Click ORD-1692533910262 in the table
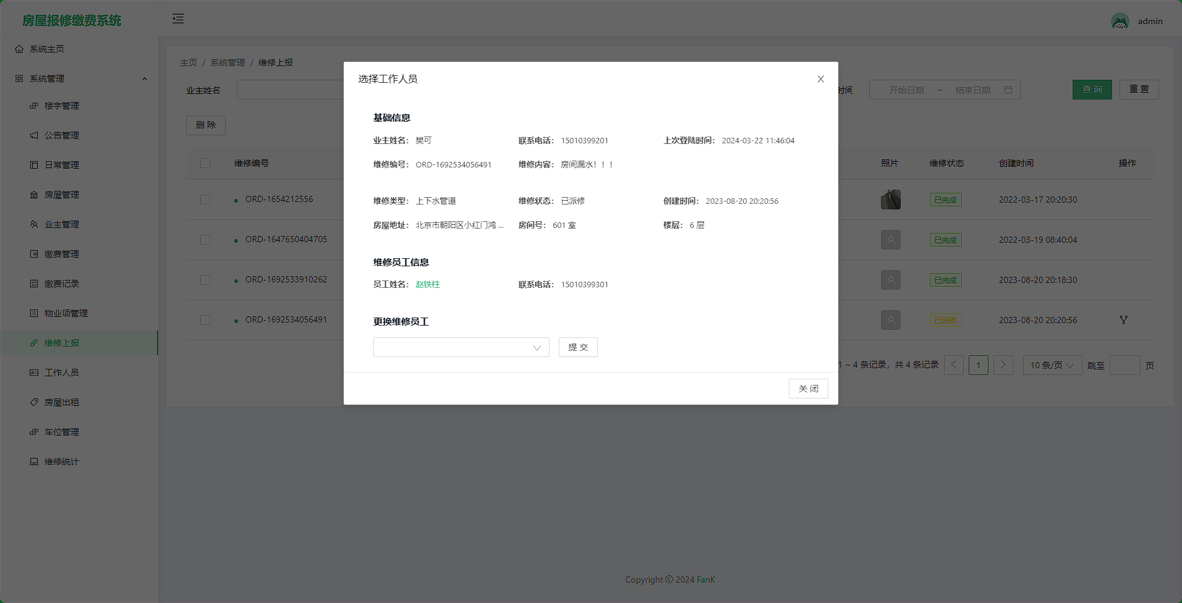This screenshot has width=1182, height=603. [x=286, y=279]
